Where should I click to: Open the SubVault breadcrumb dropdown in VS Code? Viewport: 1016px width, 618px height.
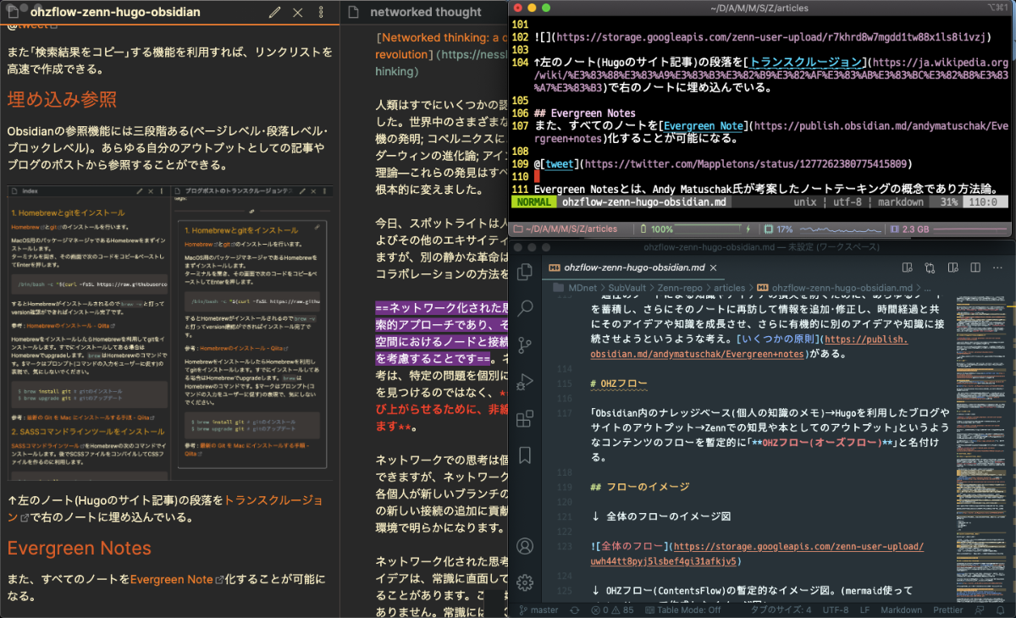tap(627, 287)
